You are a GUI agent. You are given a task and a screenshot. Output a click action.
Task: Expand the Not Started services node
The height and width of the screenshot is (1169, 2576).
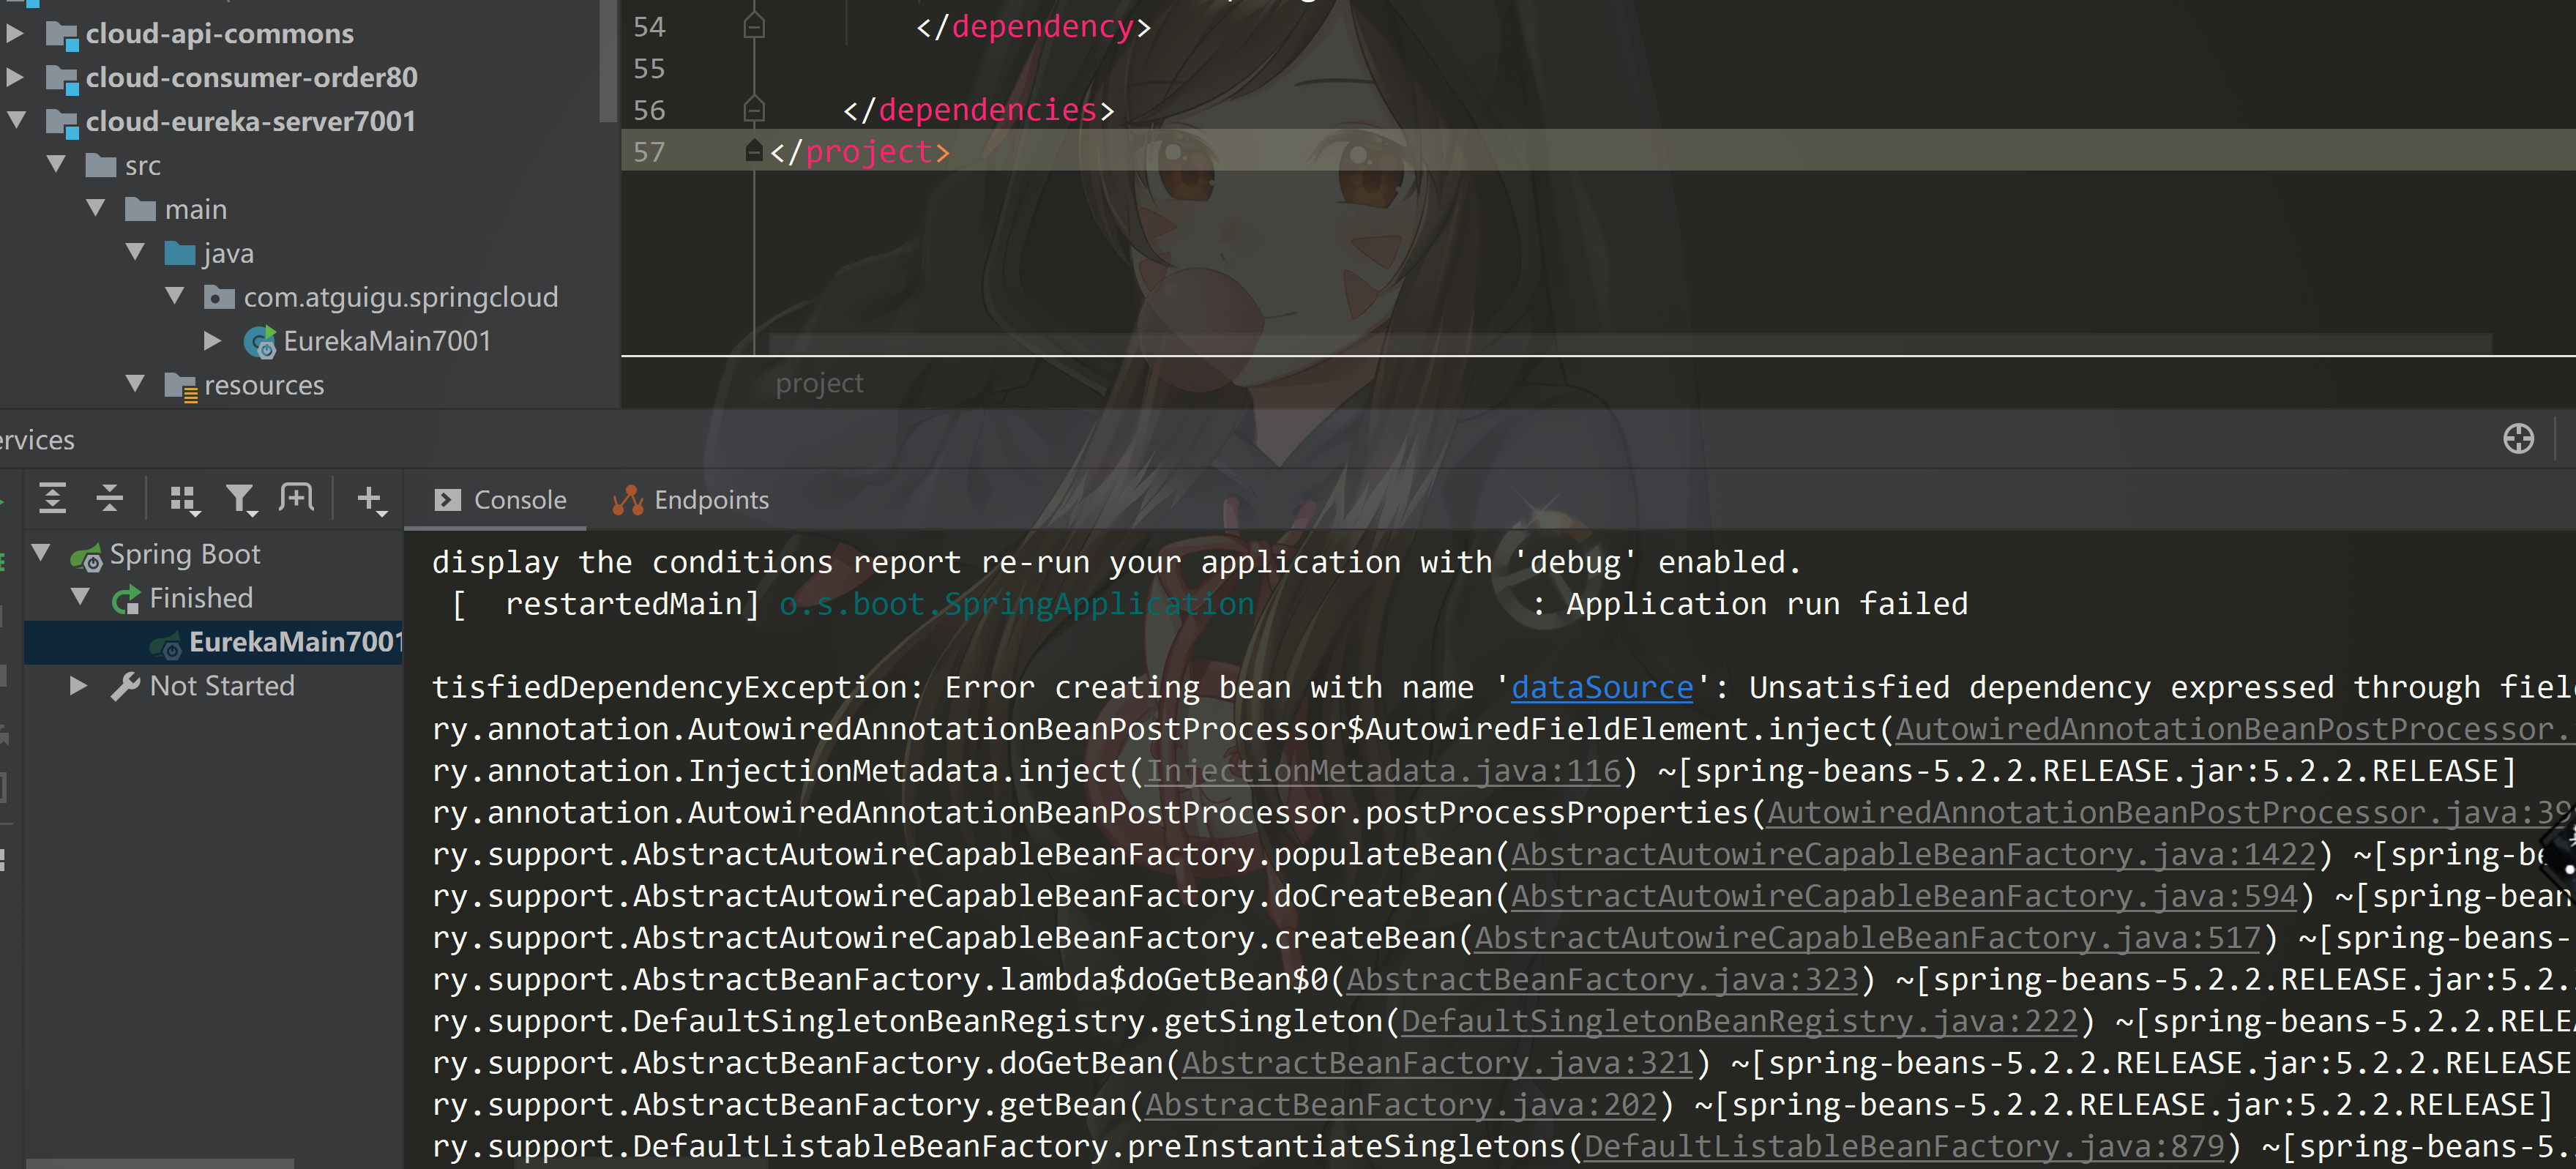[x=78, y=686]
